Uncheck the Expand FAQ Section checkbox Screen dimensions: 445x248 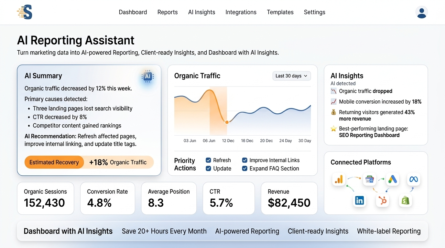tap(245, 168)
